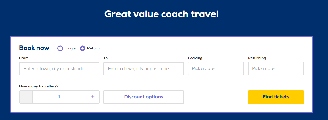Decrease traveller count with minus icon
Viewport: 328px width, 120px height.
tap(26, 97)
